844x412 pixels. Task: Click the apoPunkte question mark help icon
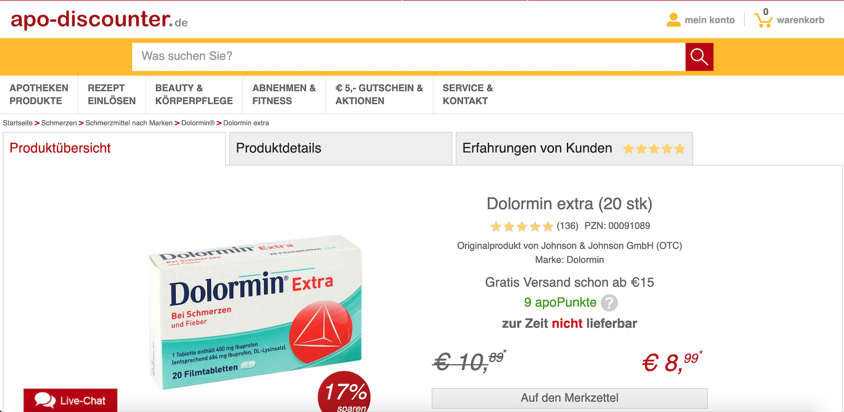(609, 303)
